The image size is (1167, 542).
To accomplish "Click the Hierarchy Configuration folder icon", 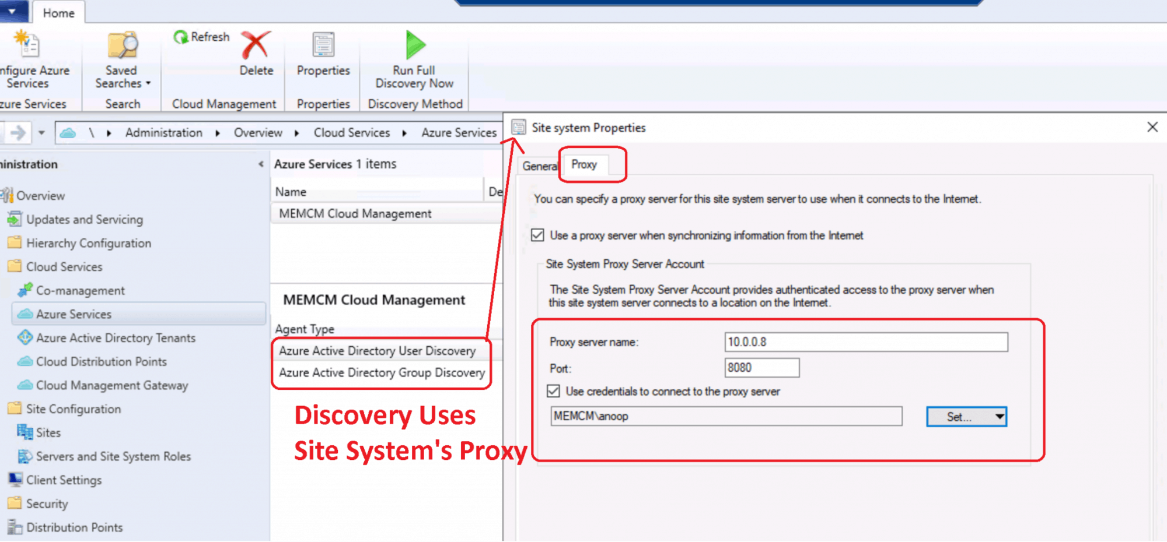I will (14, 242).
